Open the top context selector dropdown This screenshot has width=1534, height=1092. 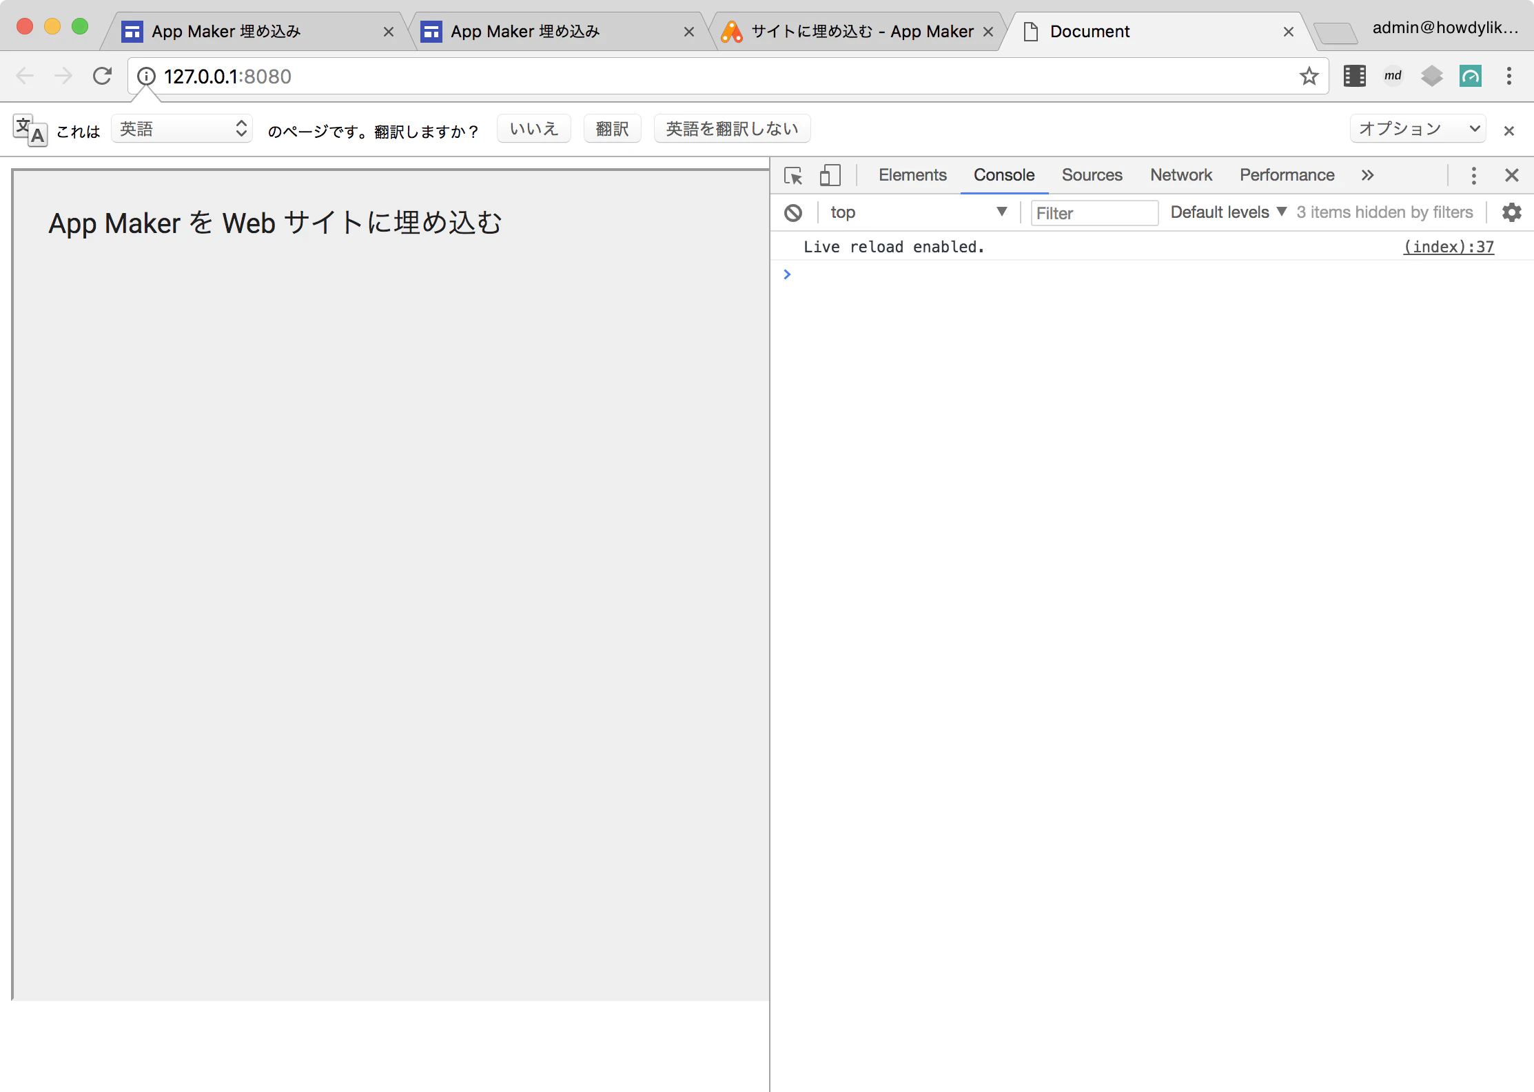click(x=919, y=212)
